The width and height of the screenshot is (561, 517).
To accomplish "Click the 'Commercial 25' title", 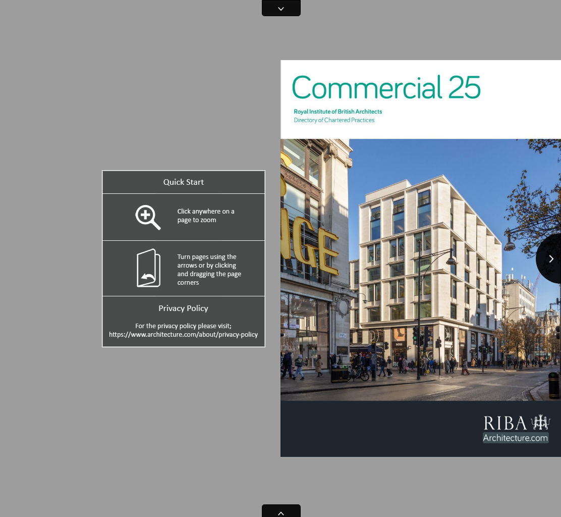I will click(386, 87).
